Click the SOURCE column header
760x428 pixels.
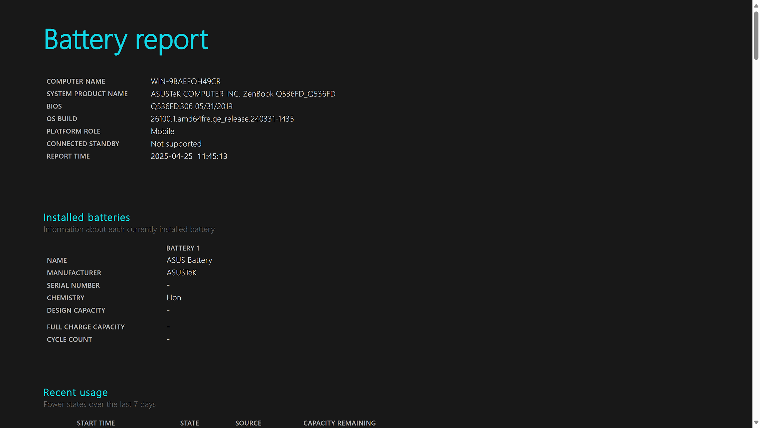[x=248, y=423]
